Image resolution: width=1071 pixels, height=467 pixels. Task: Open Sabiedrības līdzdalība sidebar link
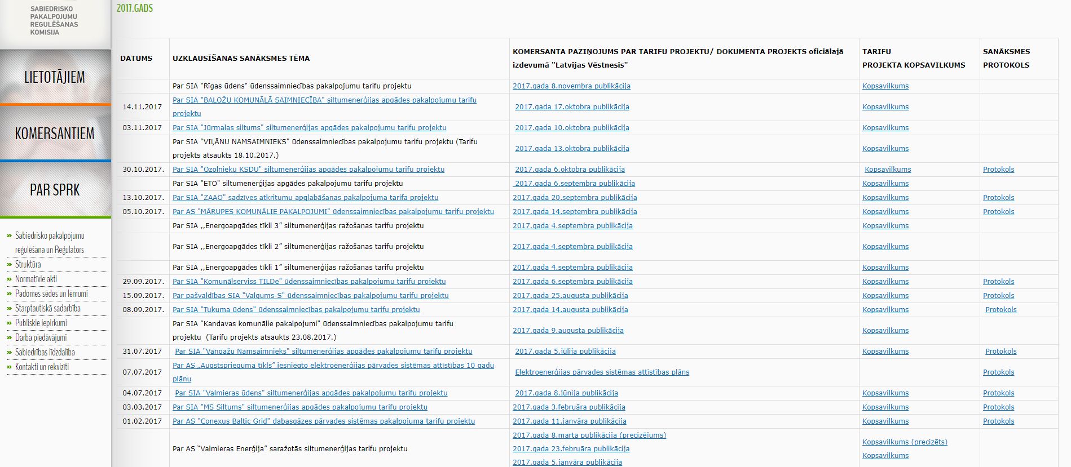(x=45, y=352)
